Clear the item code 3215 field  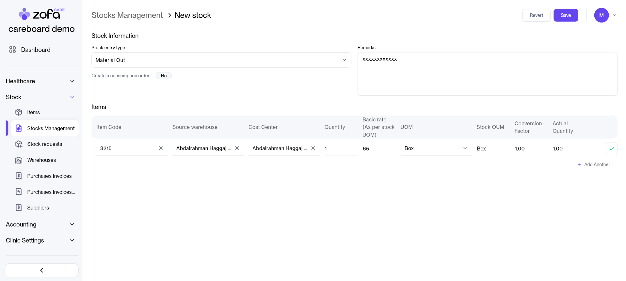[161, 148]
